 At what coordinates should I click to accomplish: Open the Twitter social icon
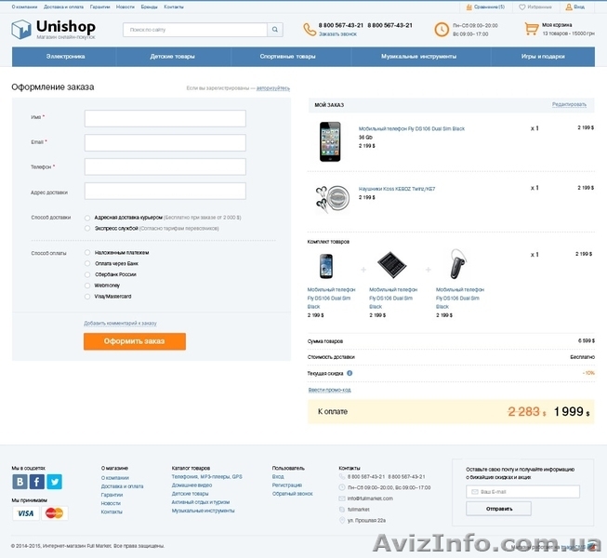(x=54, y=482)
